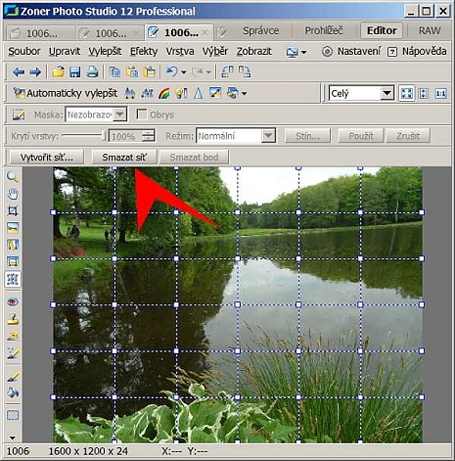Select the Zoom magnifier tool
This screenshot has width=455, height=461.
pos(13,177)
